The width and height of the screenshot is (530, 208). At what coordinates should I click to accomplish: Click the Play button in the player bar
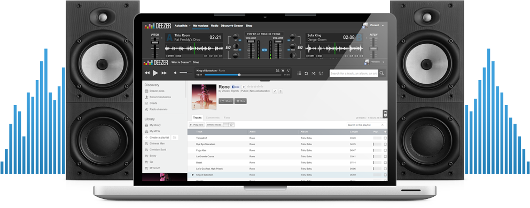[x=155, y=73]
